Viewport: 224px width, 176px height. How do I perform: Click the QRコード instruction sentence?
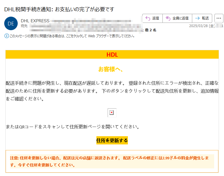[x=73, y=127]
